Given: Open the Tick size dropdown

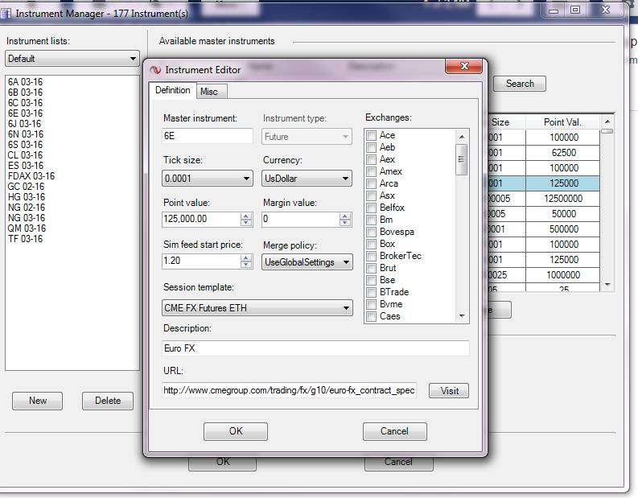Looking at the screenshot, I should 208,179.
